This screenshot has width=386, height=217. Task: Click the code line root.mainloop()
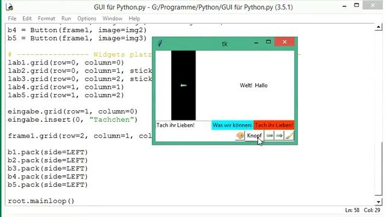[x=41, y=201]
